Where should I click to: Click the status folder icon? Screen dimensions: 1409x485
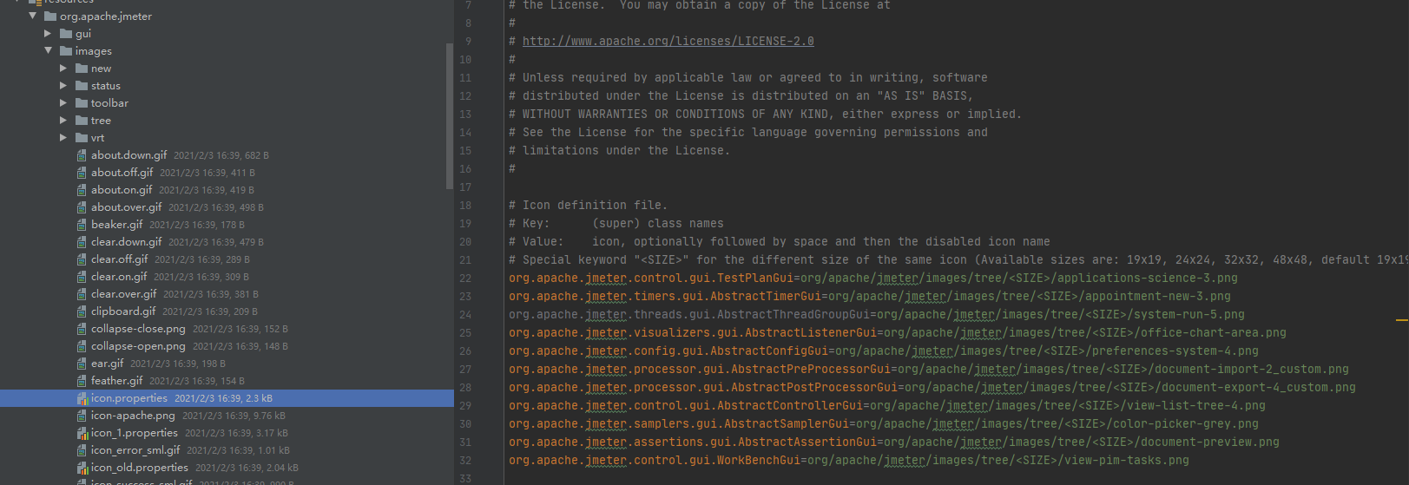[82, 85]
